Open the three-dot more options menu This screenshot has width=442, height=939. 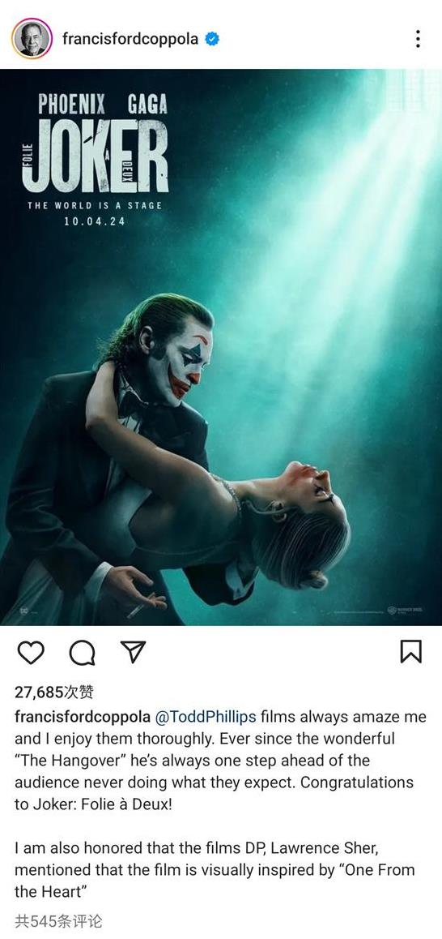click(418, 39)
